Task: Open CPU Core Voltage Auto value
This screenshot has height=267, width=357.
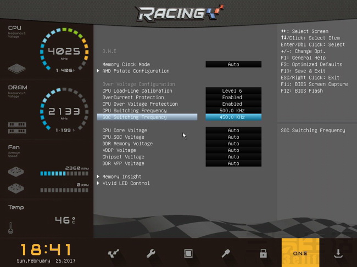Action: pos(233,130)
